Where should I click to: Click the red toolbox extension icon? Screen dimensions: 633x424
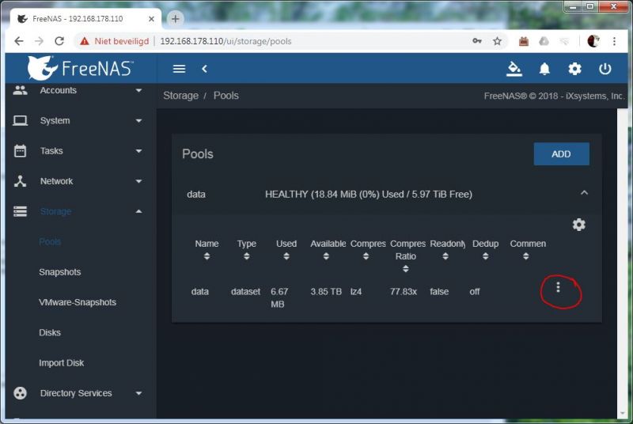click(524, 41)
